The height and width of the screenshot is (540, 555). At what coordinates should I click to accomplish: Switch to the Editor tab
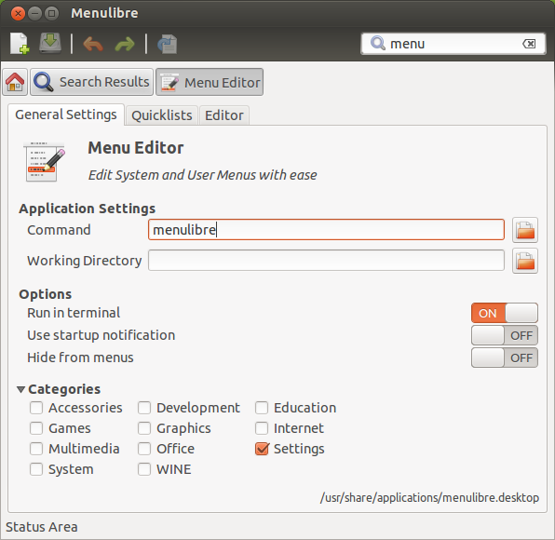[224, 115]
